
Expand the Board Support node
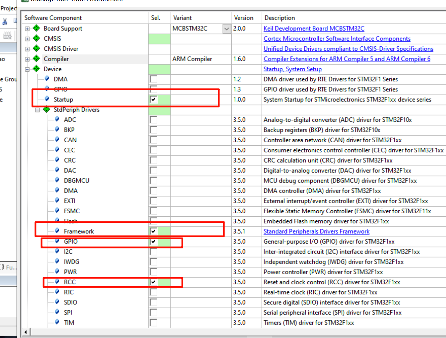27,29
